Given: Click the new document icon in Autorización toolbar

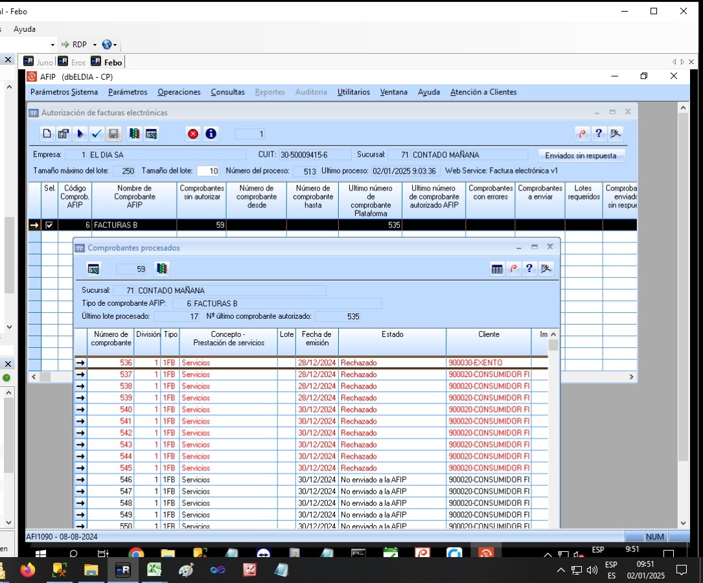Looking at the screenshot, I should coord(47,134).
